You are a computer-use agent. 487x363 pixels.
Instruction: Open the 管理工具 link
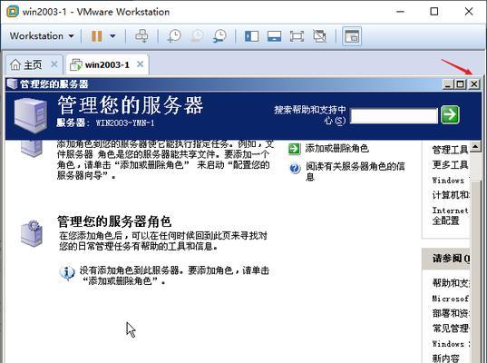pyautogui.click(x=450, y=150)
